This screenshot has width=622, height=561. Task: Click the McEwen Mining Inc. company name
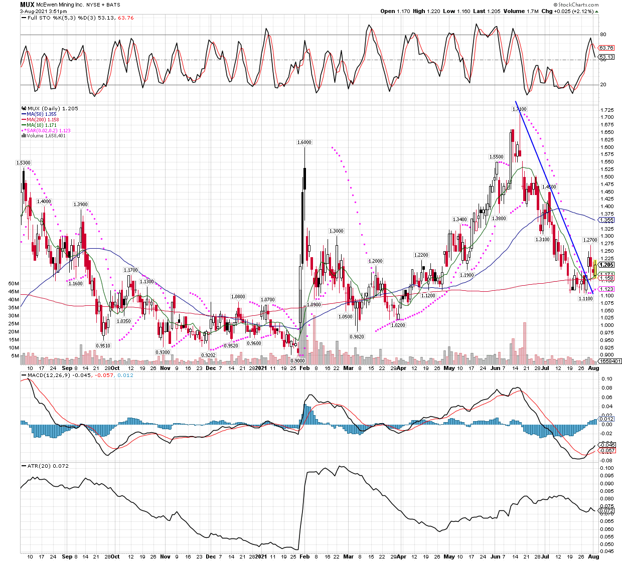click(x=60, y=5)
